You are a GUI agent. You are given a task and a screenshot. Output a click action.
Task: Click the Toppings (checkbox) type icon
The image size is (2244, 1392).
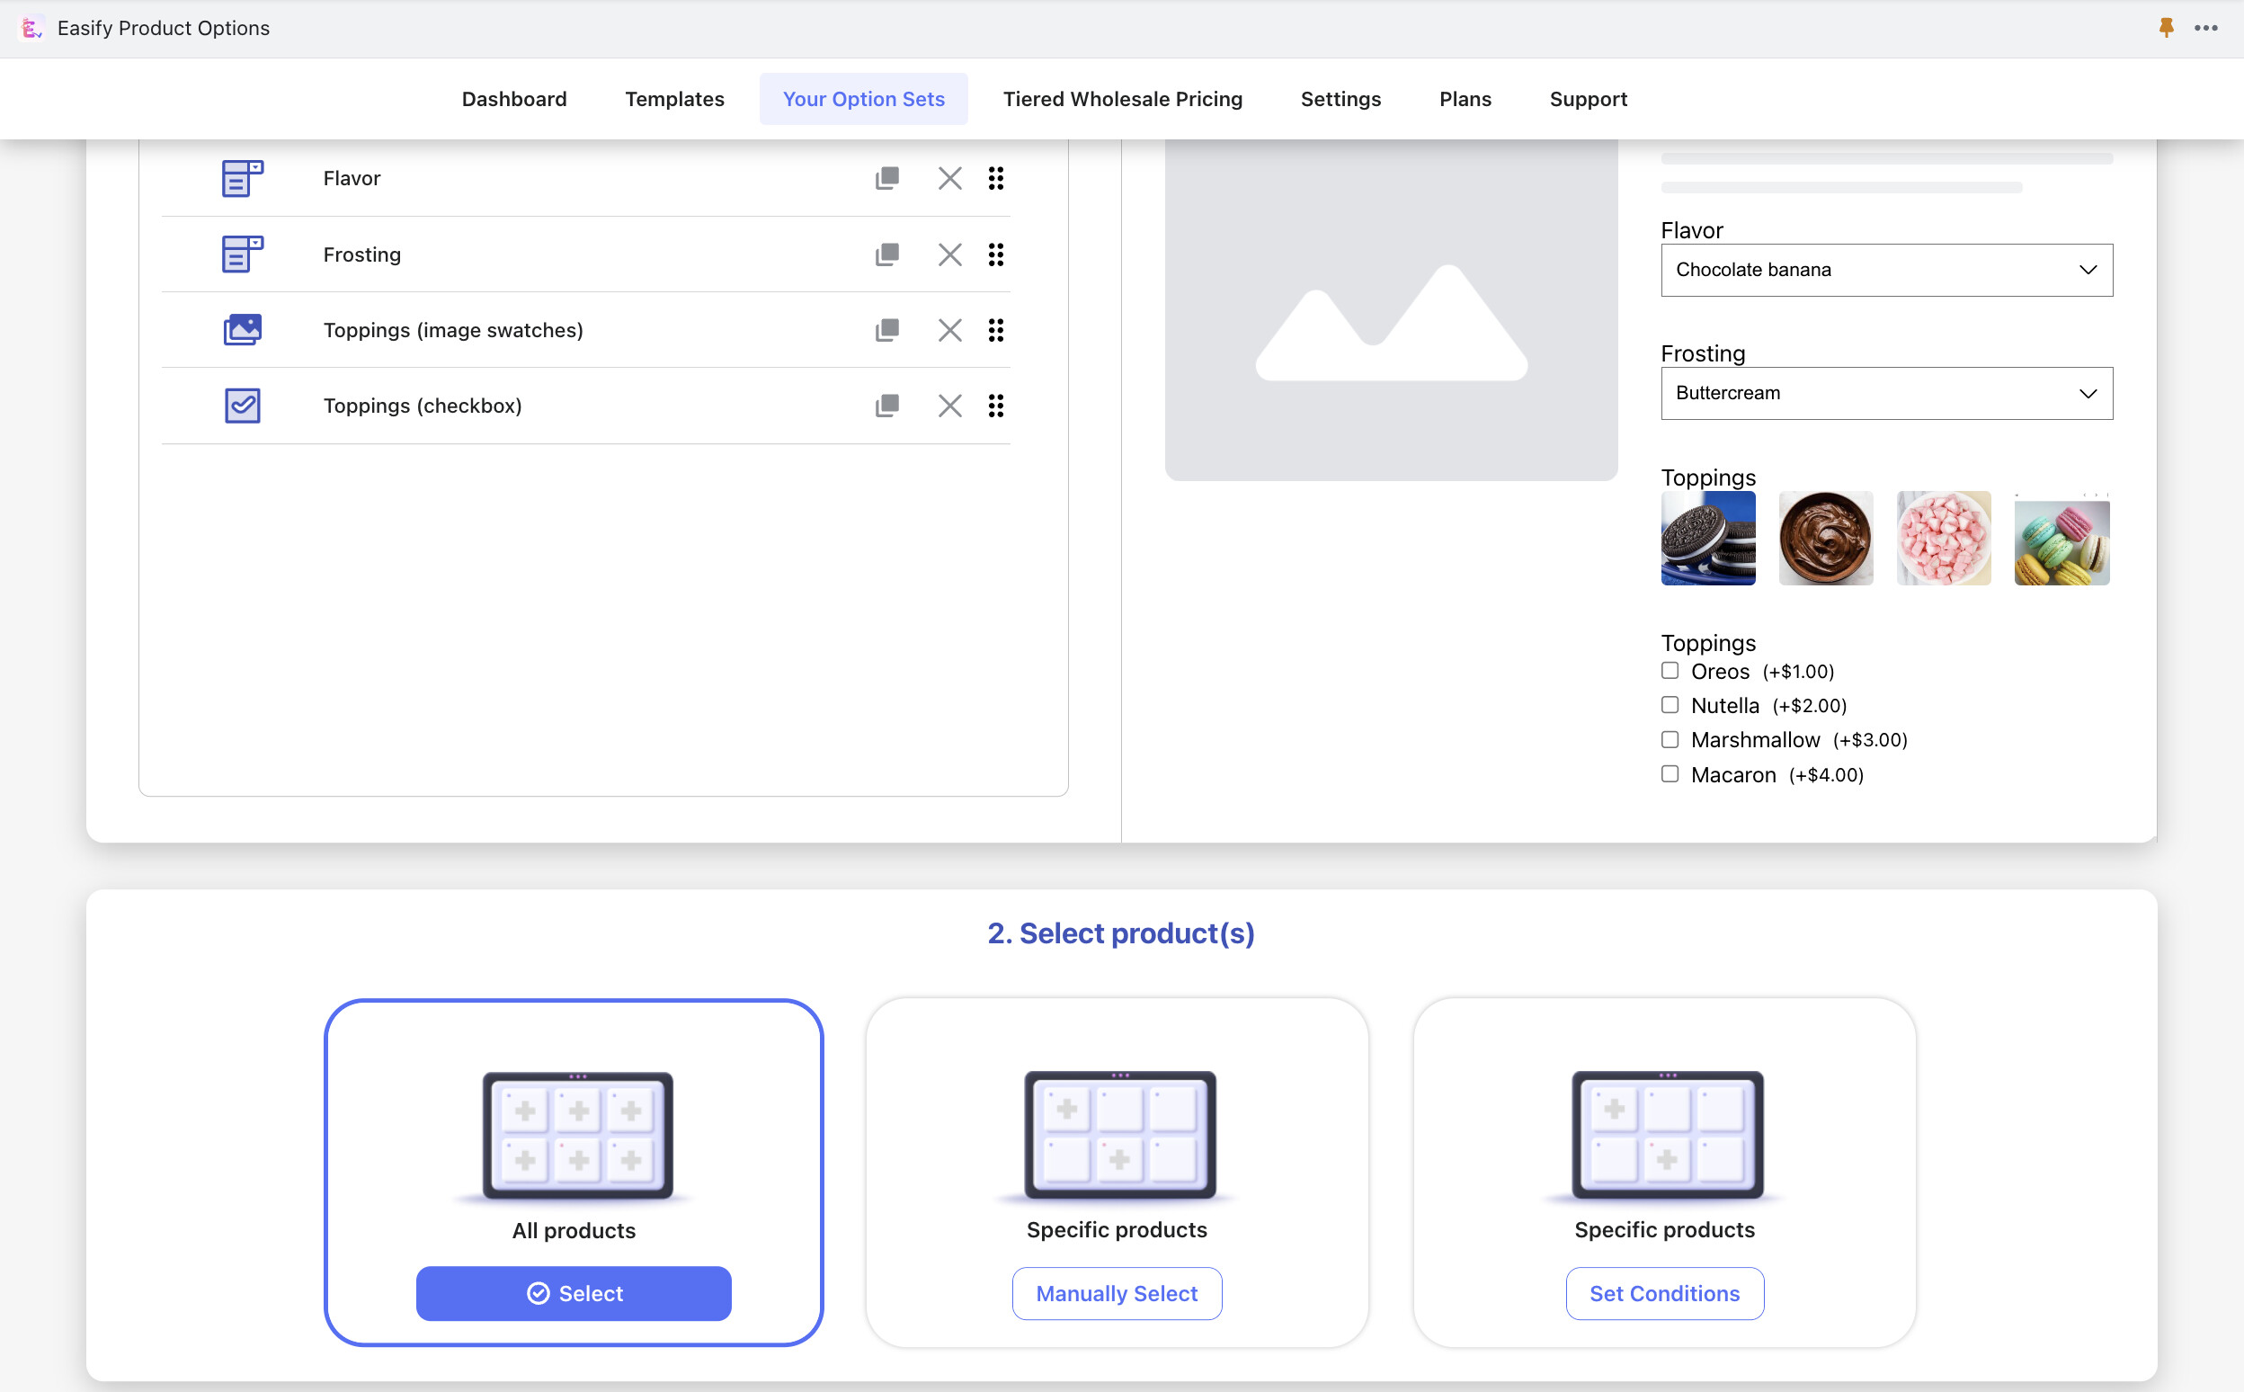pyautogui.click(x=242, y=406)
